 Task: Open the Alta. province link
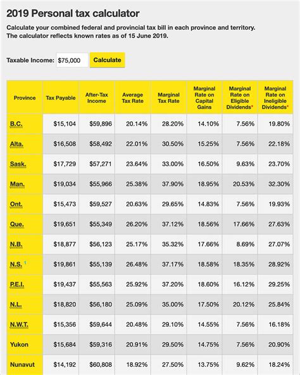[x=16, y=144]
